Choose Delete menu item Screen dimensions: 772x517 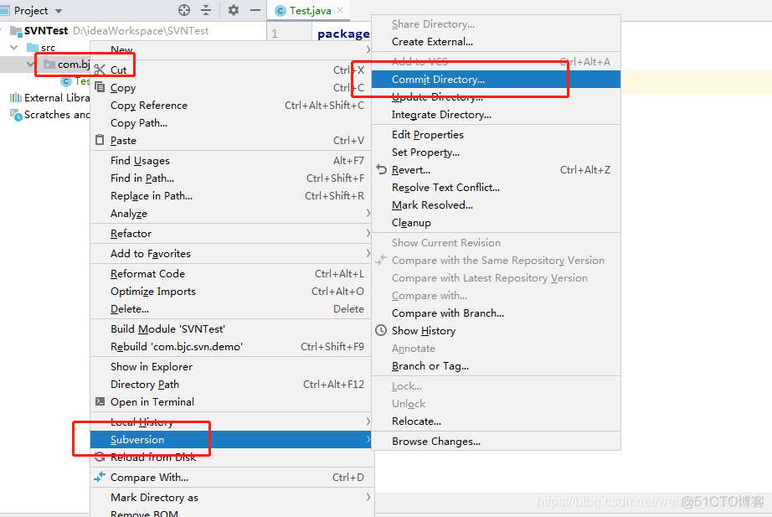[x=230, y=309]
